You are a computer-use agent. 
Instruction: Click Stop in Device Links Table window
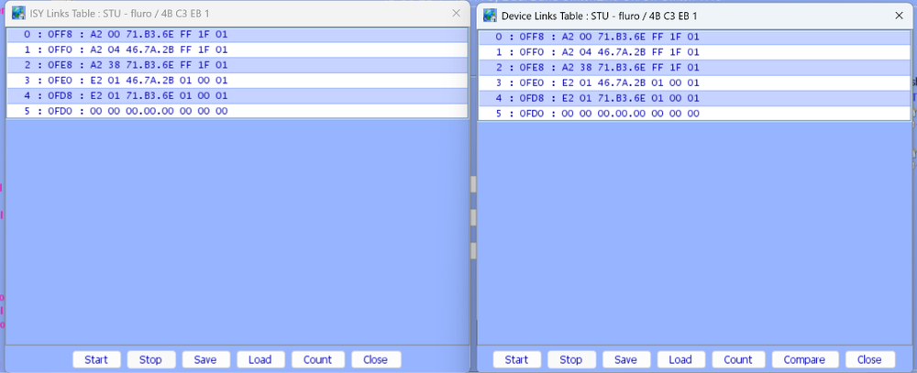coord(570,359)
